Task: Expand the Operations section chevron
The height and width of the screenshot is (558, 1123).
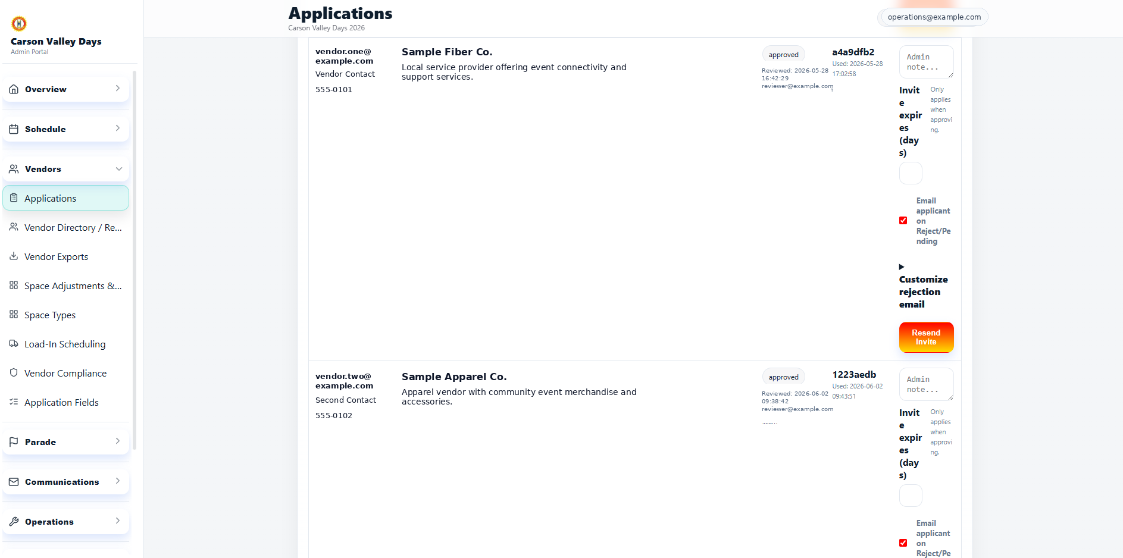Action: (118, 521)
